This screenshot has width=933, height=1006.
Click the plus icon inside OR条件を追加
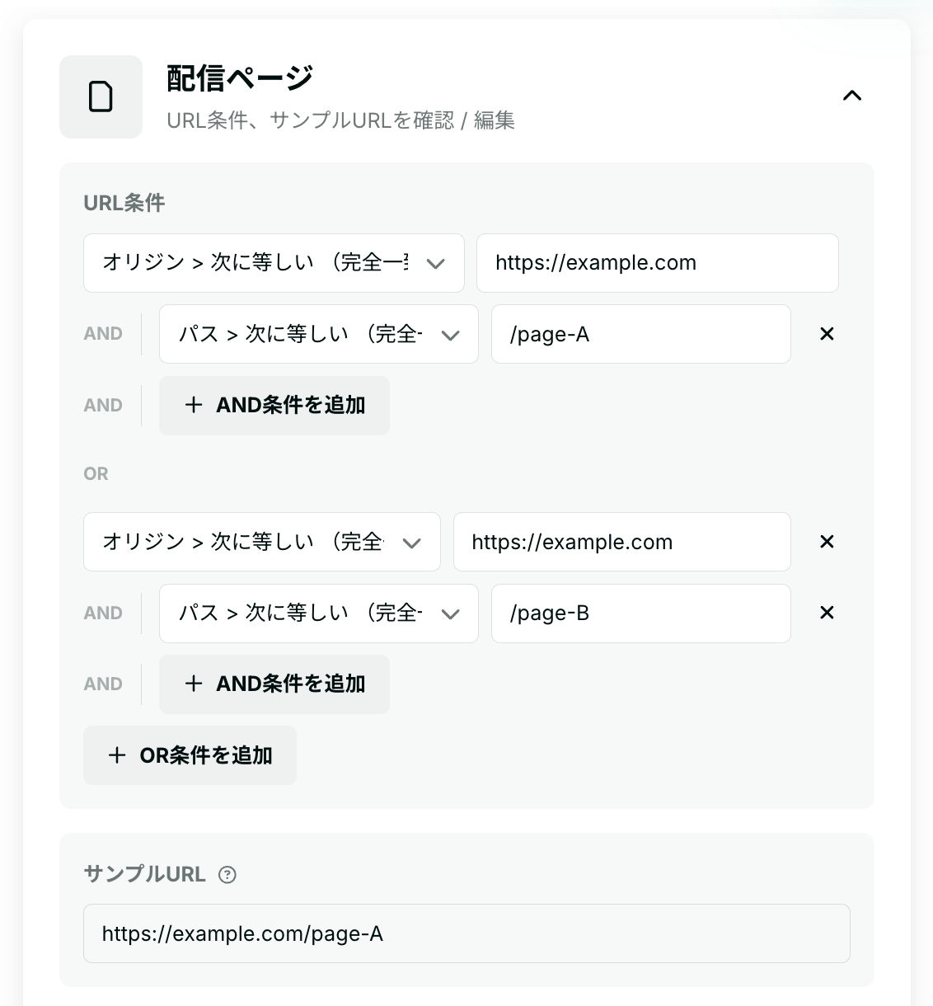pos(117,755)
